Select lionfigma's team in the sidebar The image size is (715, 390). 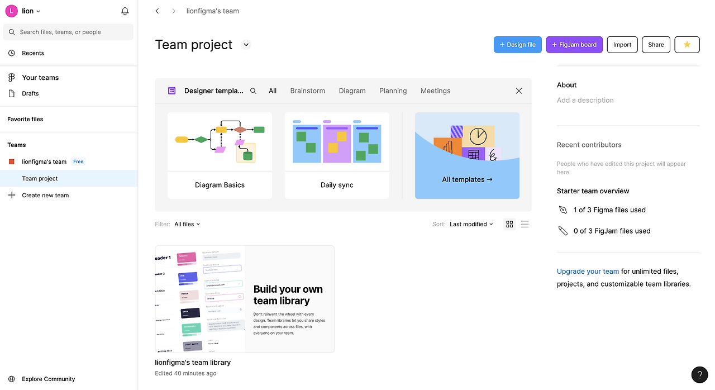44,161
